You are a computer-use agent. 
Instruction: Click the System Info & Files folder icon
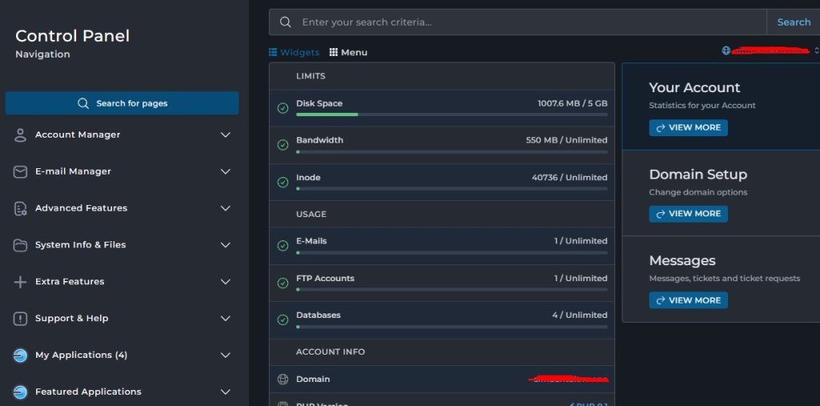pyautogui.click(x=20, y=245)
